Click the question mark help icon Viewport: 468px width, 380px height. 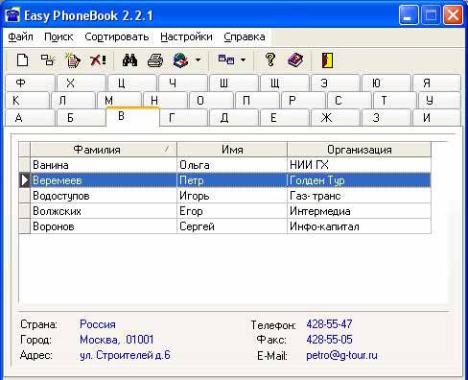270,59
